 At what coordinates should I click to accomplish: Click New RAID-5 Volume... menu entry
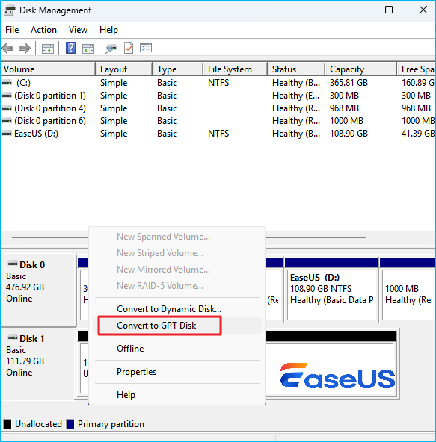pos(177,286)
